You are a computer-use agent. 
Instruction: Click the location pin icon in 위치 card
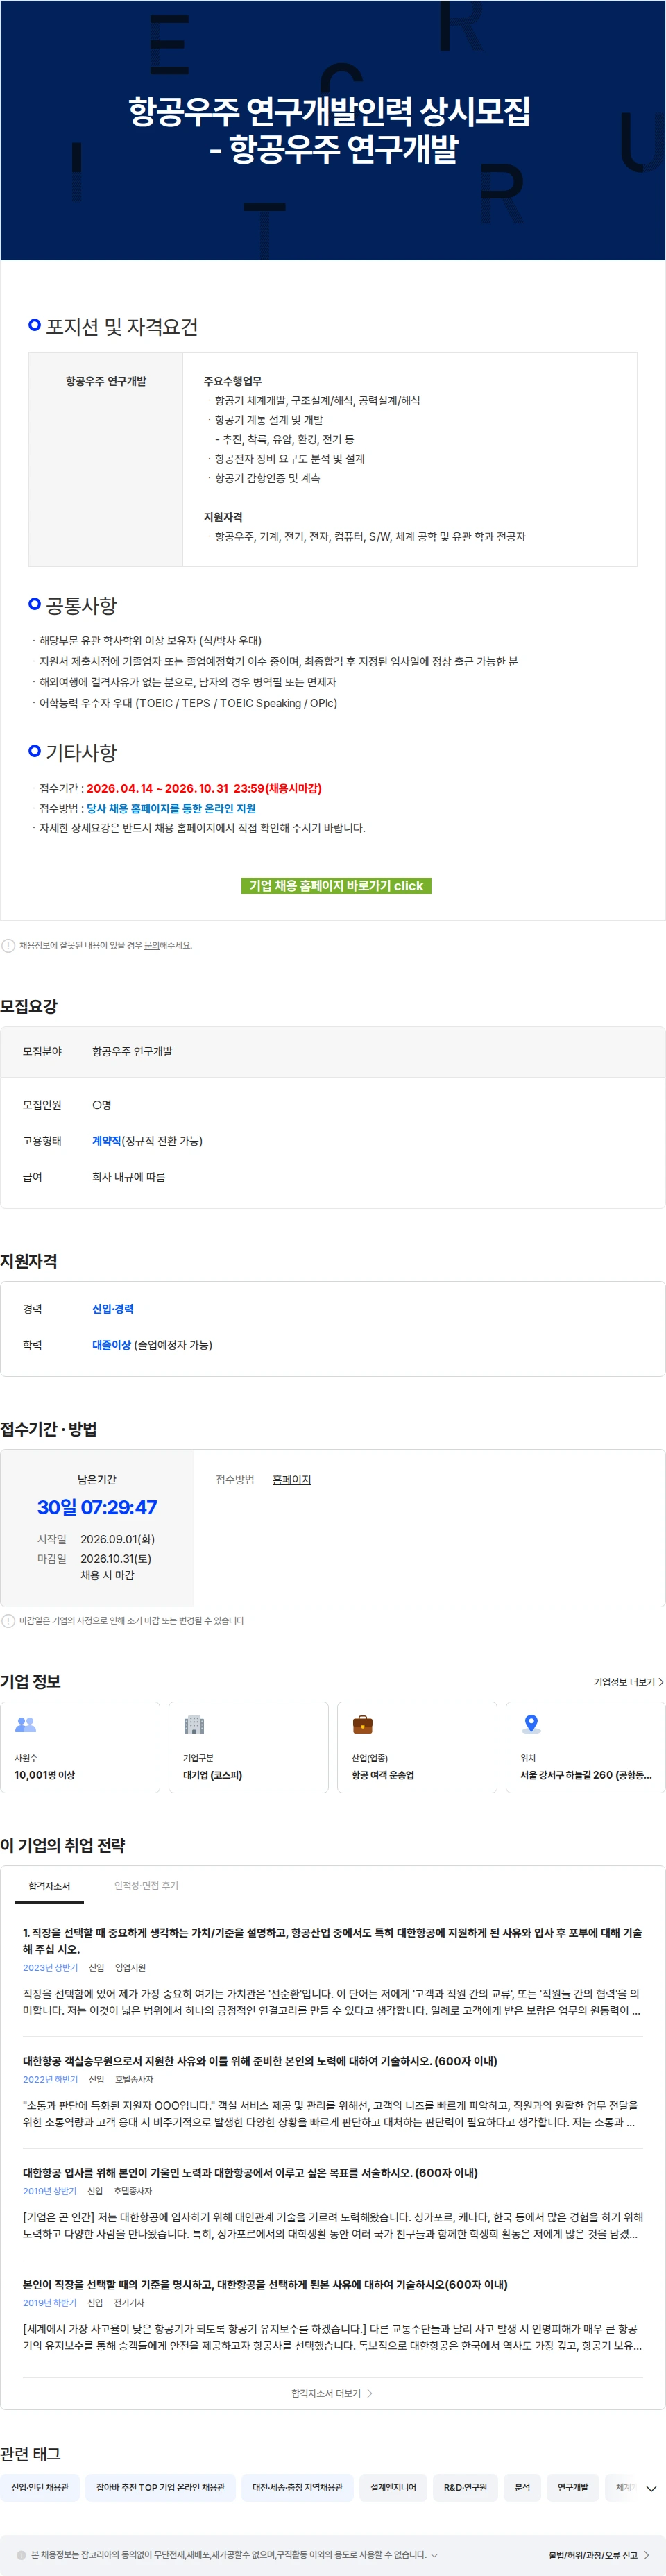531,1724
